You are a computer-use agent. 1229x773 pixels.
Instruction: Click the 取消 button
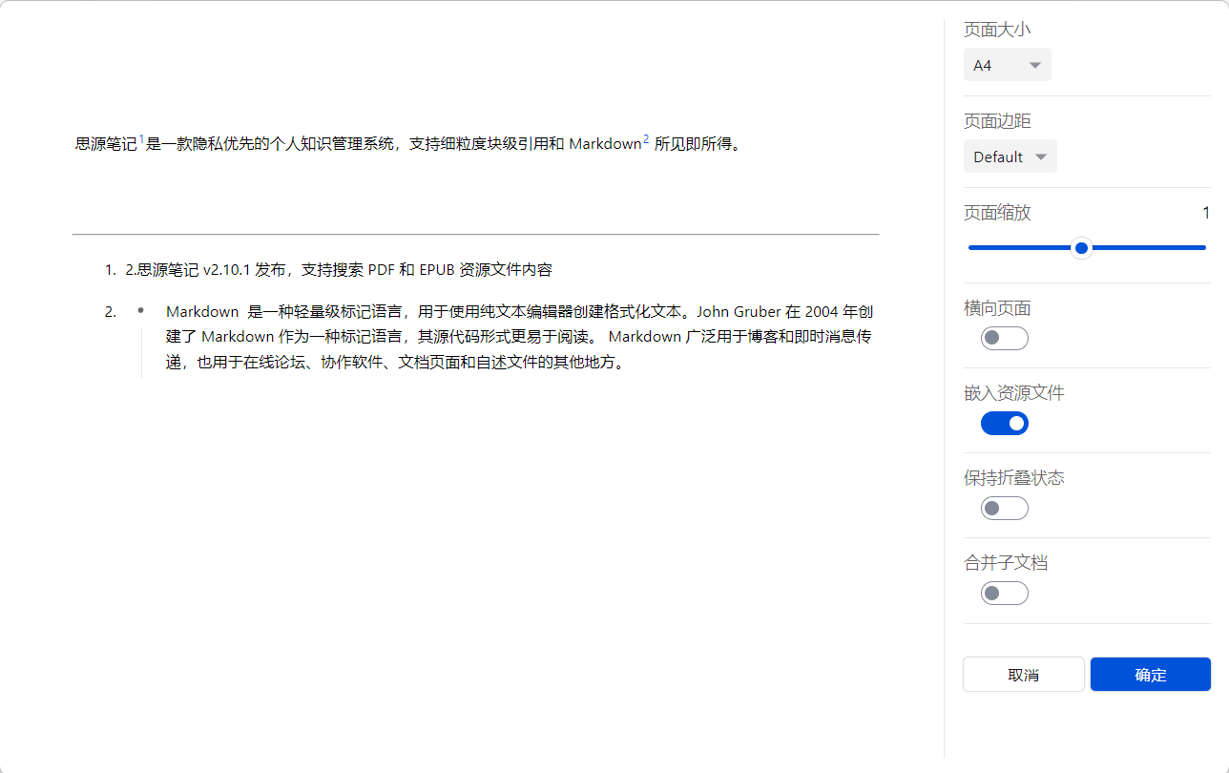click(x=1023, y=675)
